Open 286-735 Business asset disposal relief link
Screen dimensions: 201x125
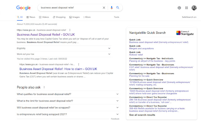point(160,101)
